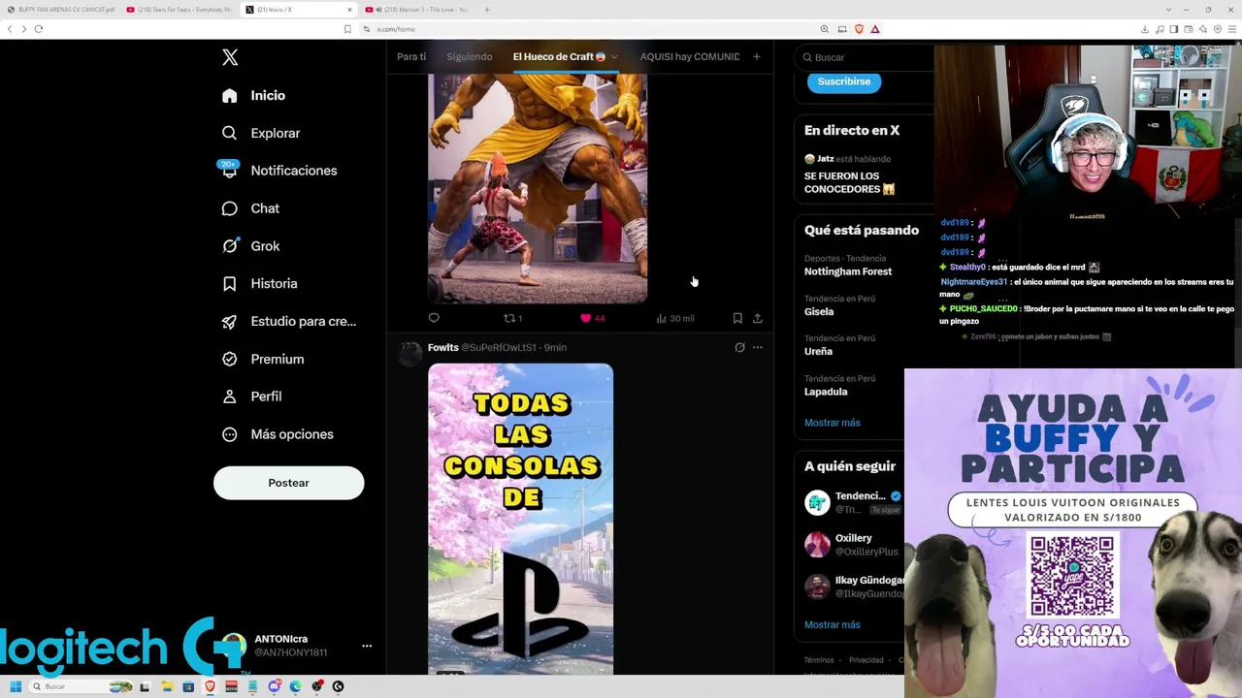This screenshot has height=698, width=1242.
Task: Show Más opciones menu
Action: pos(278,434)
